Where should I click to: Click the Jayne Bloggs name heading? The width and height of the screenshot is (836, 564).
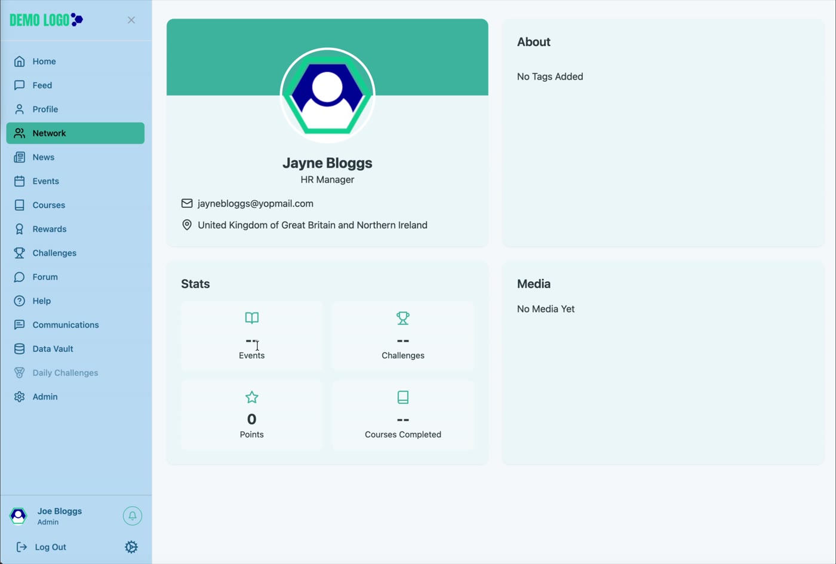point(327,163)
